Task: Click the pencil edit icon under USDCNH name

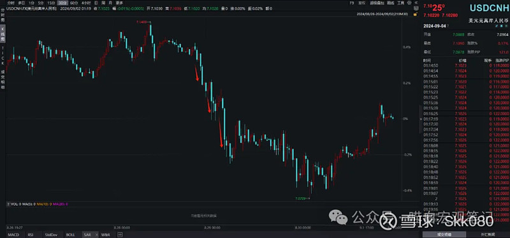Action: pyautogui.click(x=497, y=26)
